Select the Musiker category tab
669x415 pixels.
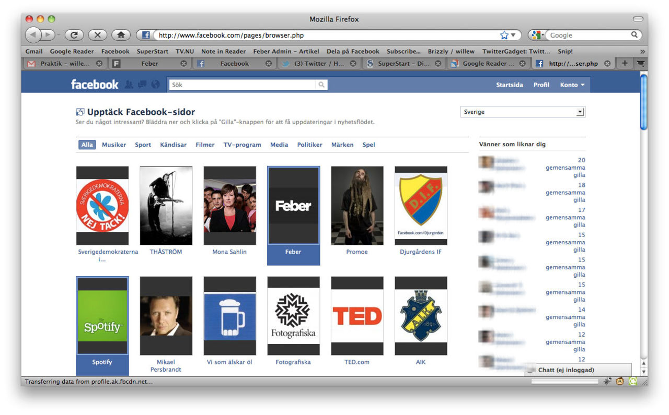114,145
